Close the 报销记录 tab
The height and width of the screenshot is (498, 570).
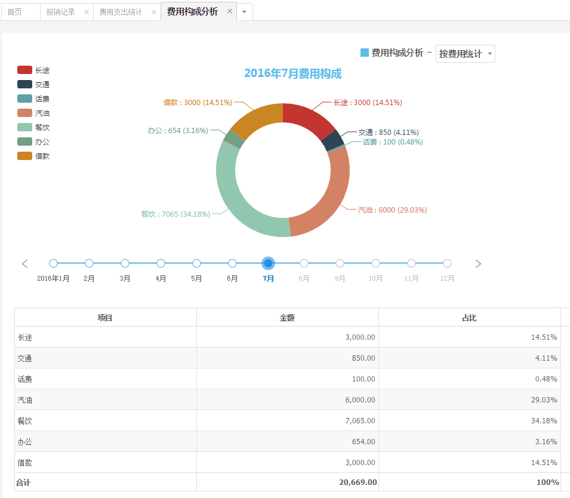(x=86, y=12)
